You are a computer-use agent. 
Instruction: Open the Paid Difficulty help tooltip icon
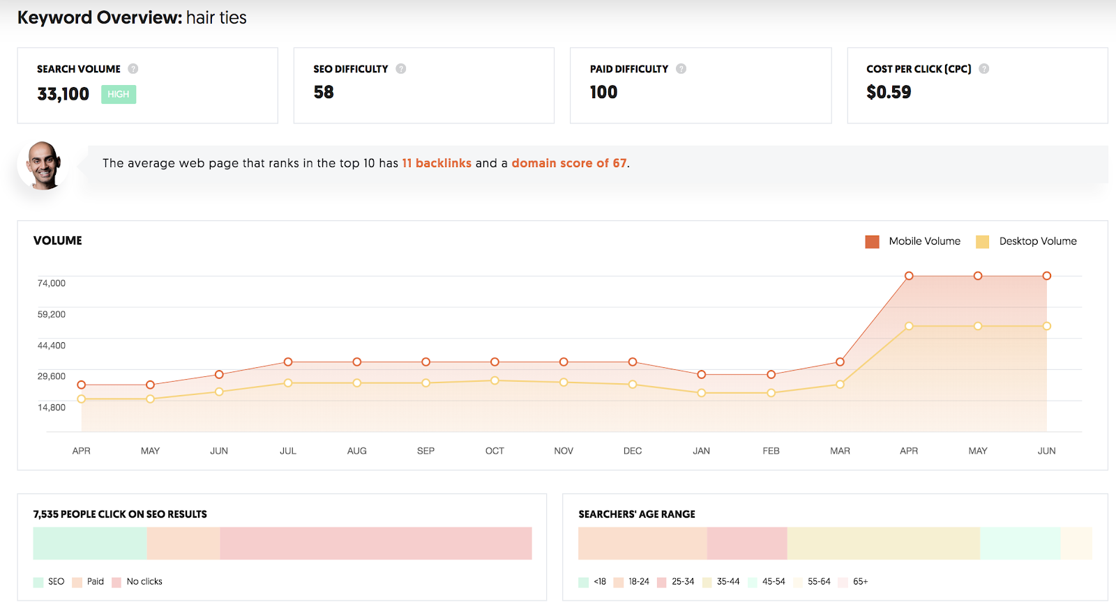(681, 69)
